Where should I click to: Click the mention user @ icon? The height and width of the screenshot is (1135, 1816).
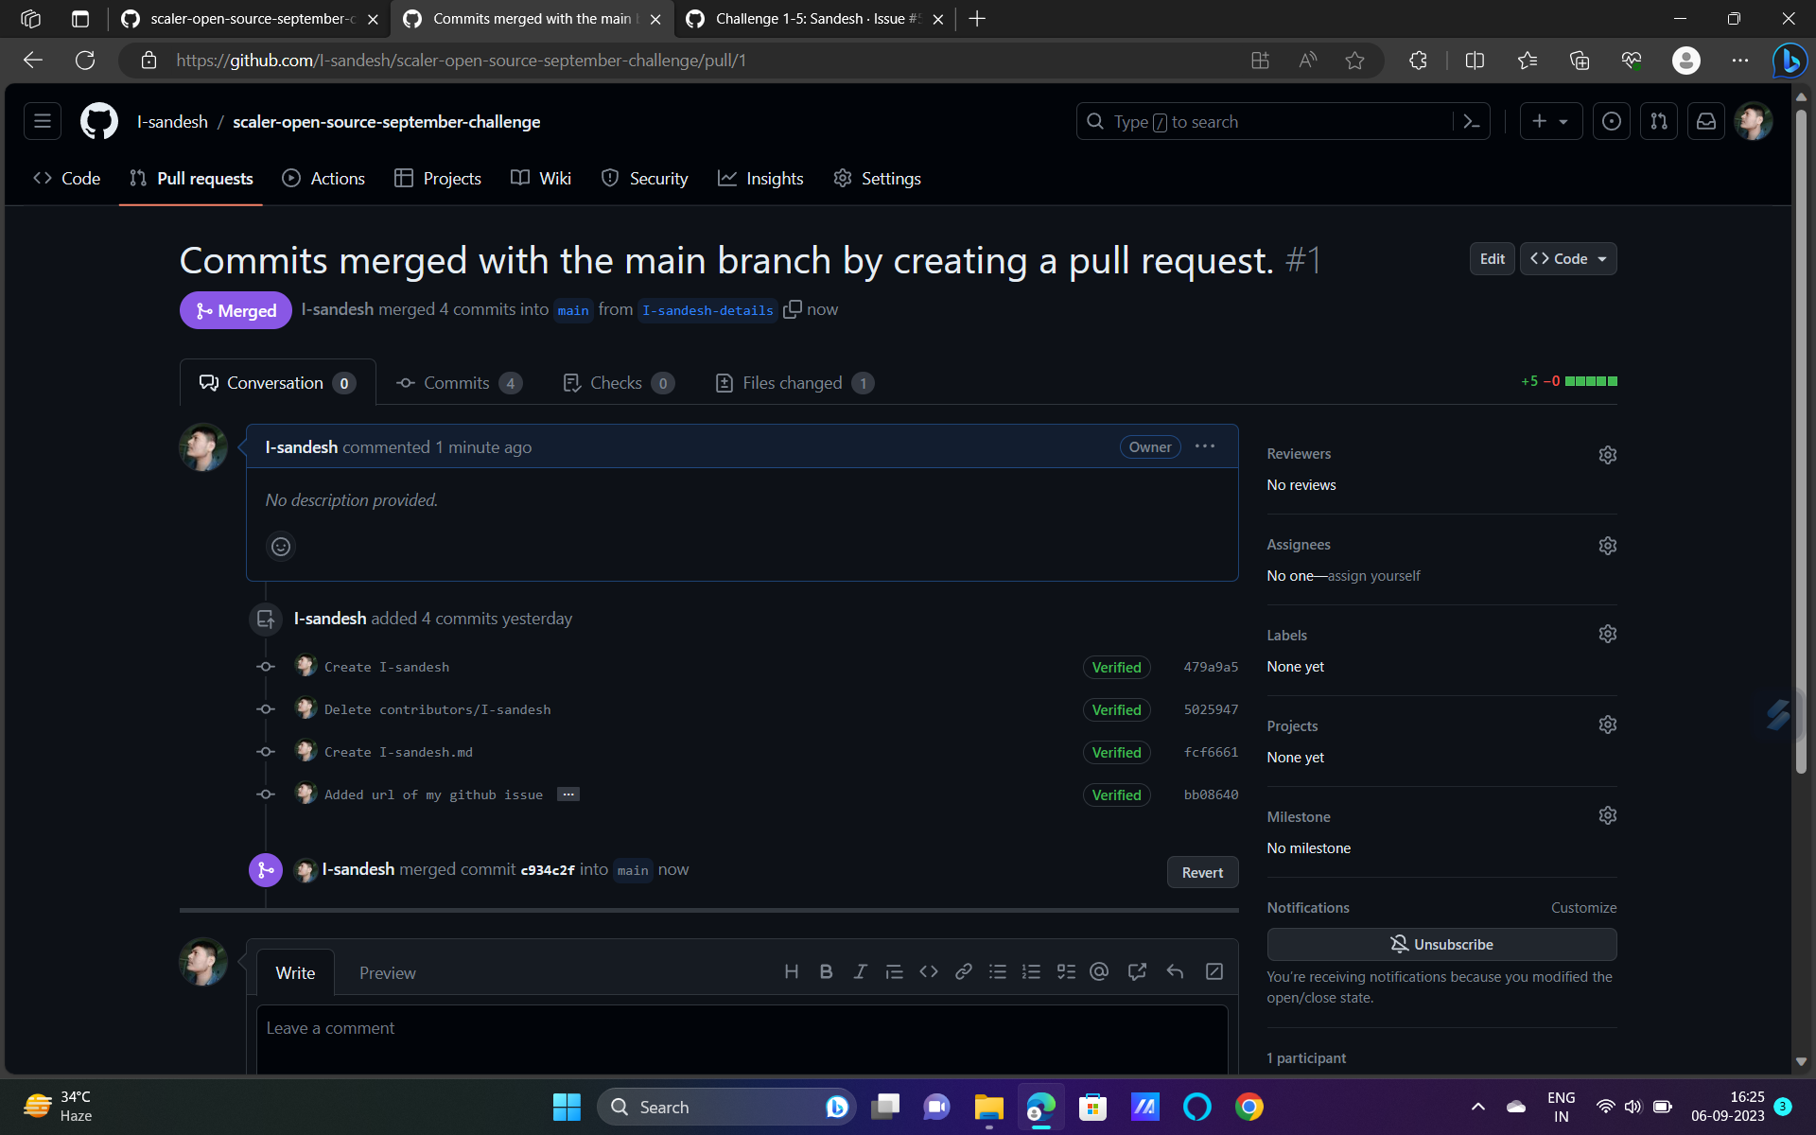click(1099, 971)
